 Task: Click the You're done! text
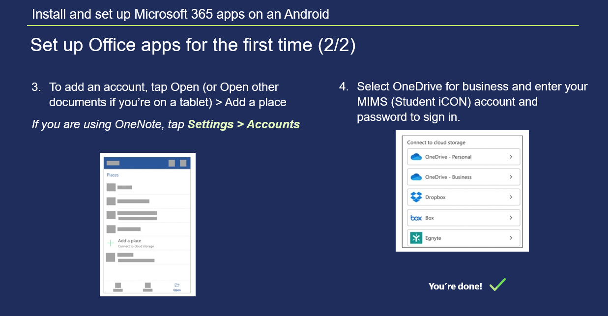455,286
